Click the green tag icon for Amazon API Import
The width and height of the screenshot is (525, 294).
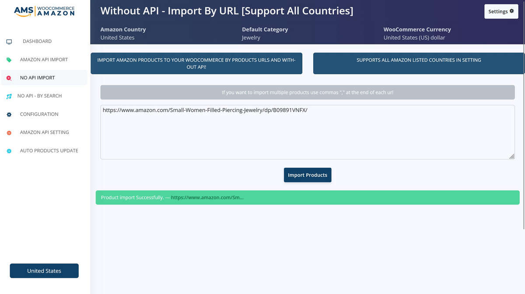coord(9,60)
